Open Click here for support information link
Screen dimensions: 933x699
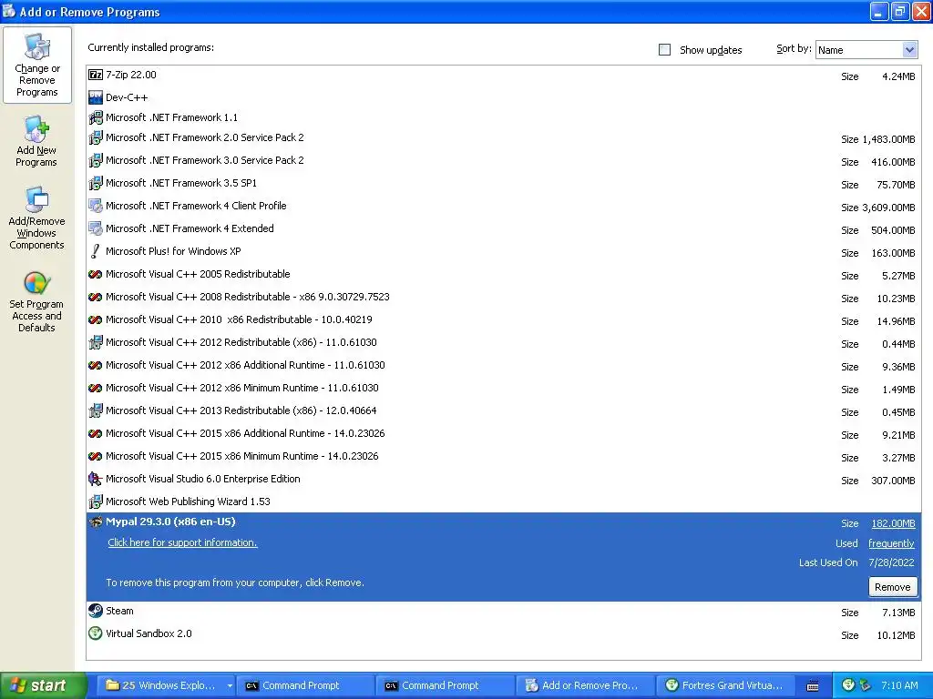(x=182, y=542)
